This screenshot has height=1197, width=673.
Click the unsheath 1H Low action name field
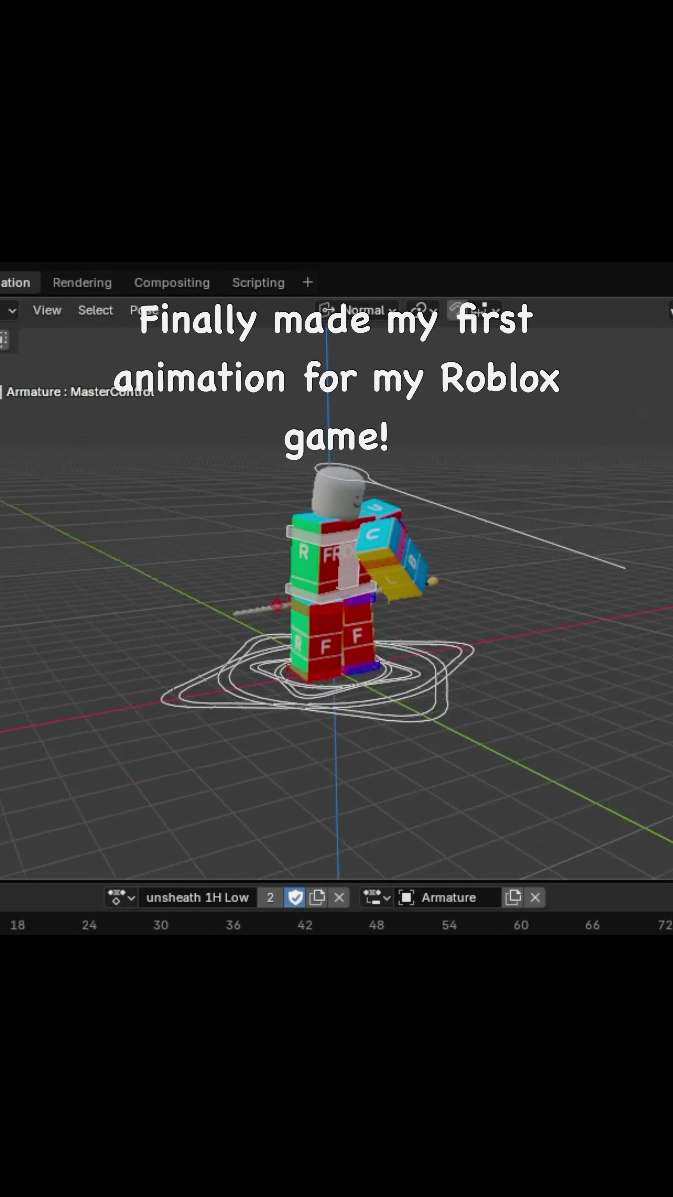point(198,897)
